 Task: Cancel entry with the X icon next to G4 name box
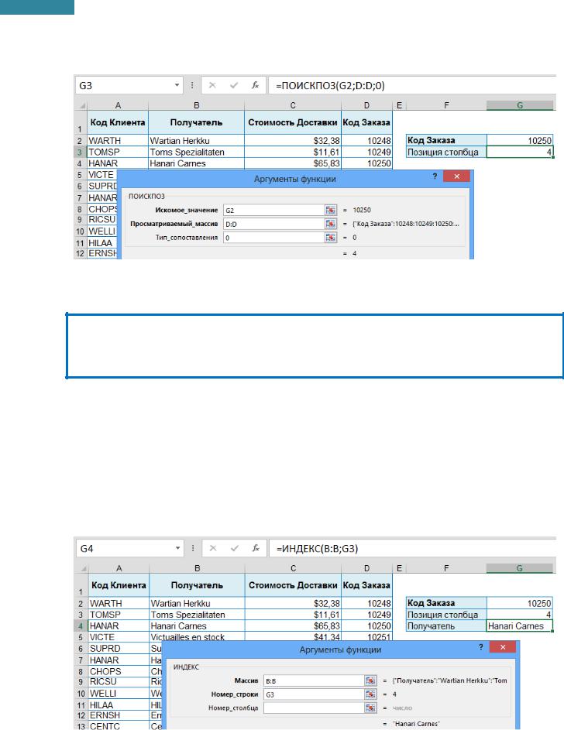coord(213,548)
